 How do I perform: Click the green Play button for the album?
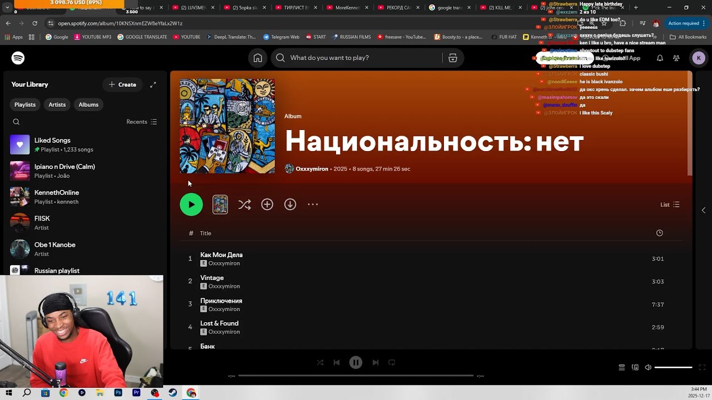click(x=191, y=204)
